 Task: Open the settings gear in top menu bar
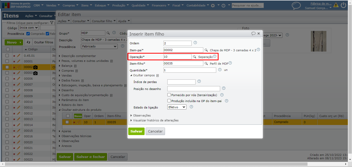pyautogui.click(x=213, y=5)
